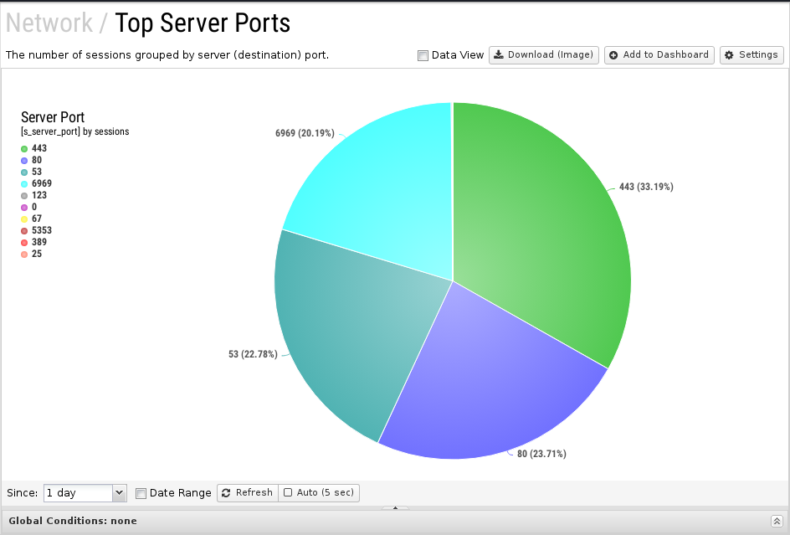Click the Network breadcrumb link
Screen dimensions: 790x535
(49, 23)
